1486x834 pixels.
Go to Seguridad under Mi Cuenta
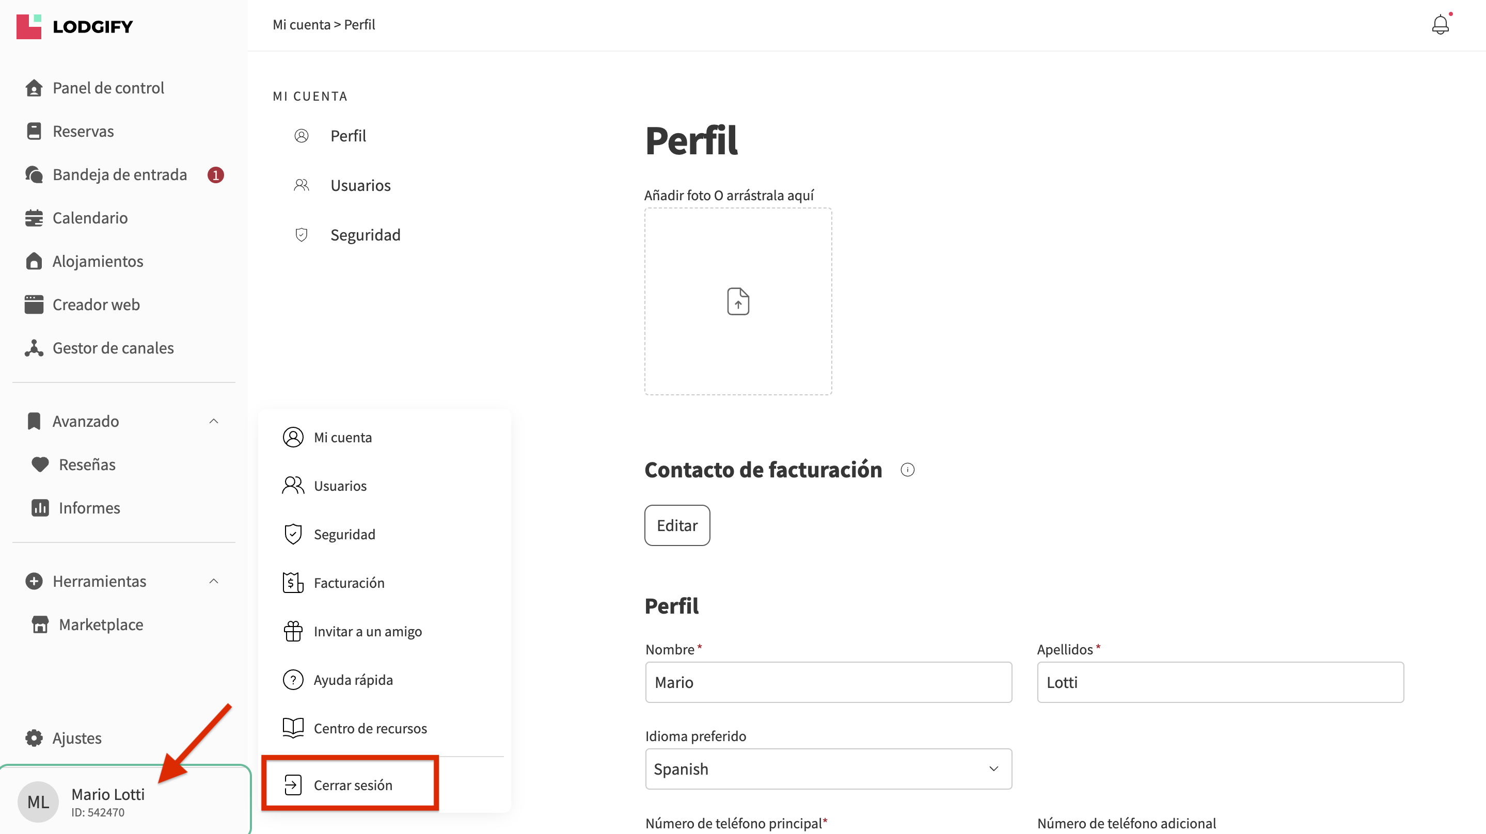point(365,235)
